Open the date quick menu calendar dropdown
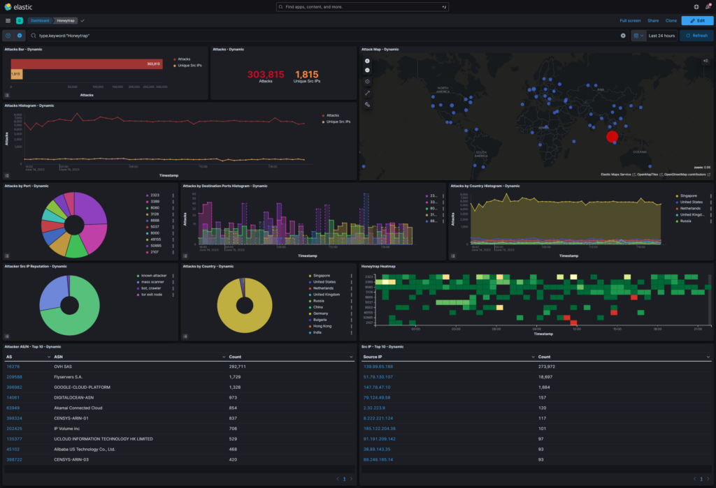Image resolution: width=716 pixels, height=488 pixels. coord(638,36)
